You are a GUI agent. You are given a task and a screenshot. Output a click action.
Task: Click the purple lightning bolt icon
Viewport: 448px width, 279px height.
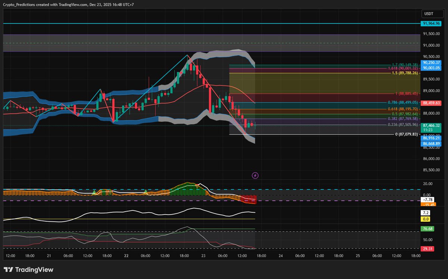point(255,175)
